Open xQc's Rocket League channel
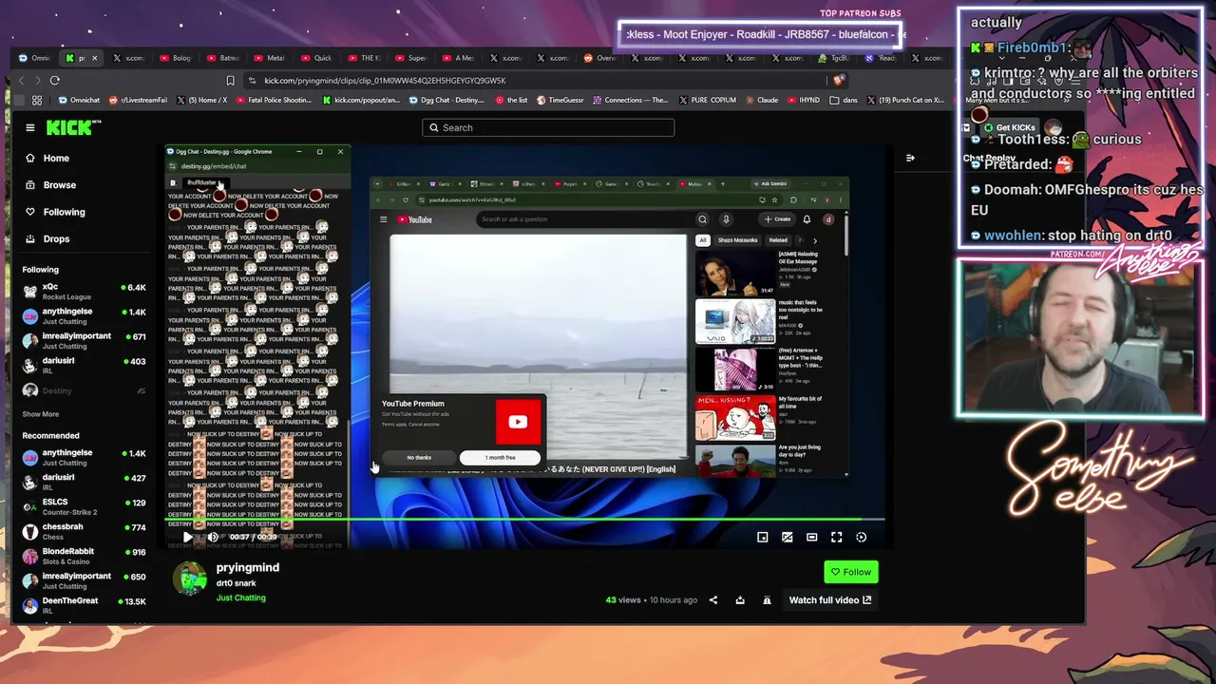This screenshot has height=684, width=1216. (x=85, y=292)
